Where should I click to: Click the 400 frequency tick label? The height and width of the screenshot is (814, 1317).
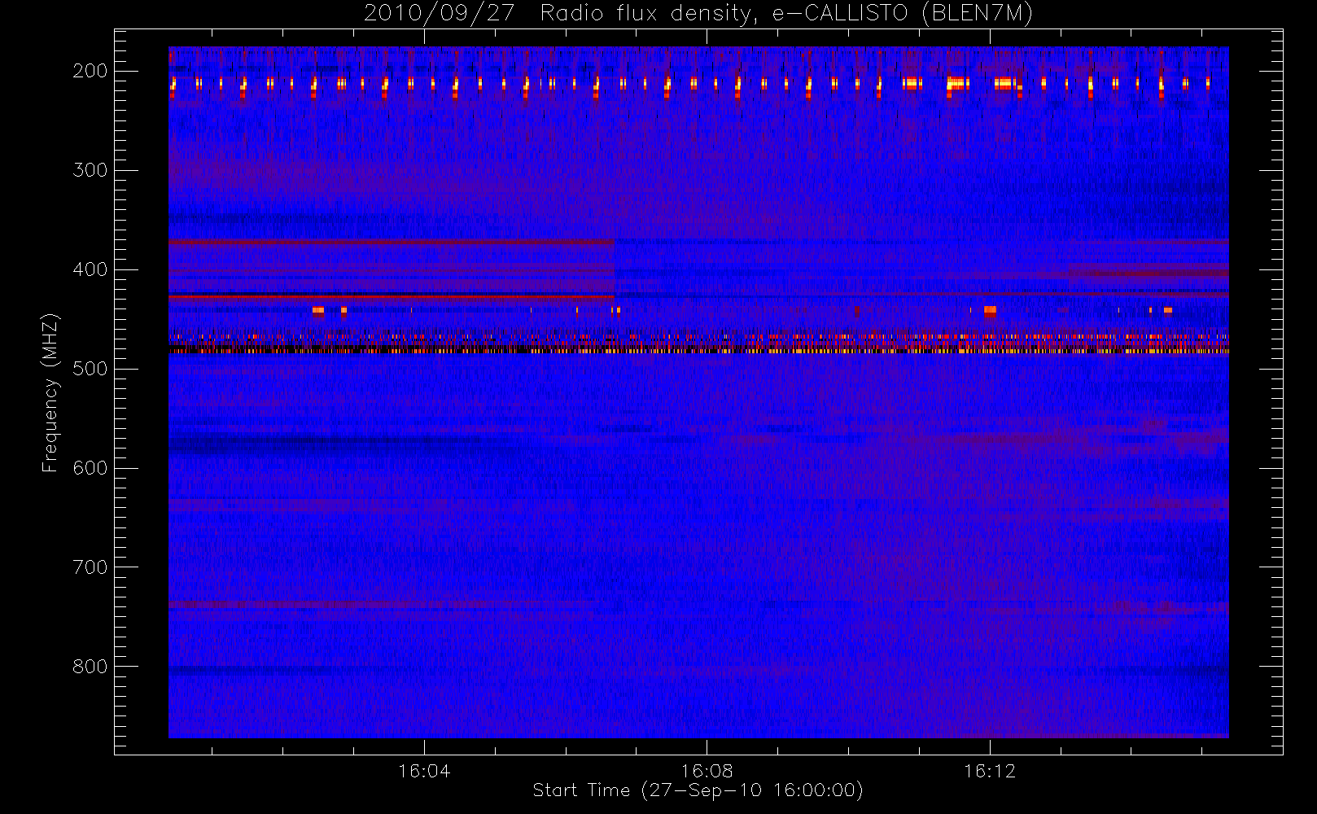click(90, 269)
